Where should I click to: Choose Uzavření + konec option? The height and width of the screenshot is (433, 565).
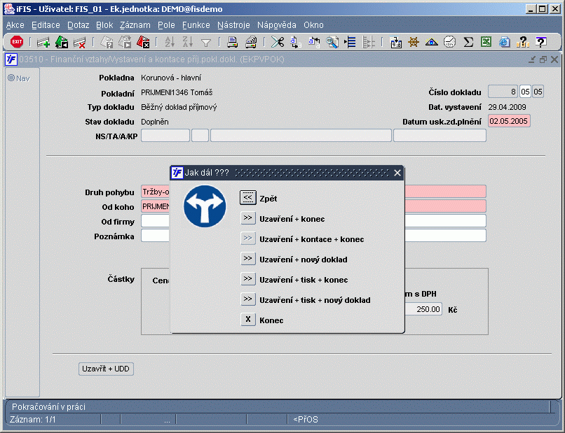tap(247, 218)
